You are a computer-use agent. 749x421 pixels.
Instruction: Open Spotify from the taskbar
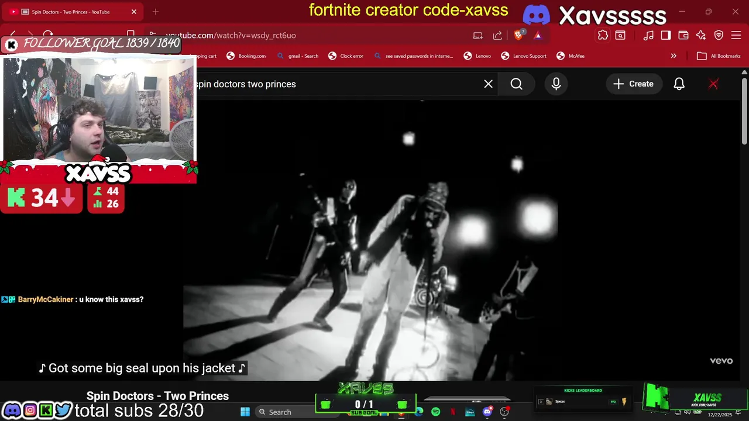point(436,412)
